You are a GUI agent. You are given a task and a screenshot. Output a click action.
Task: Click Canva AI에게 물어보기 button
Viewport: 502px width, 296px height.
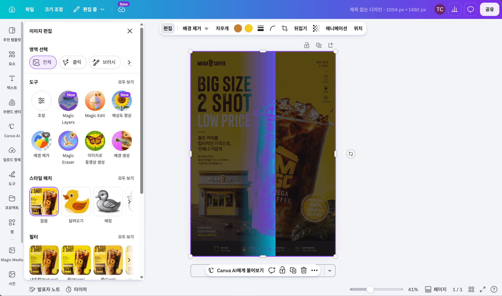point(236,270)
